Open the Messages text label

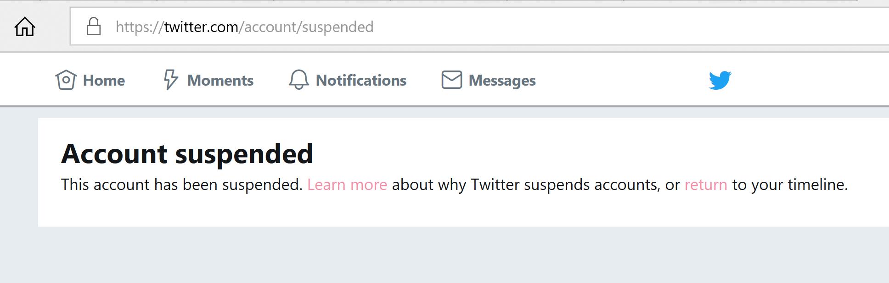point(502,81)
